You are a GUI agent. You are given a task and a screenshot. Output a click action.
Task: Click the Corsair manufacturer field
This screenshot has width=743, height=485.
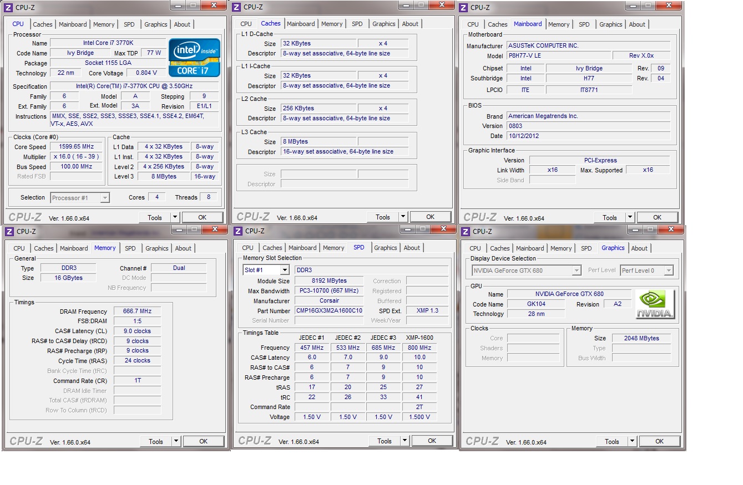pyautogui.click(x=329, y=300)
